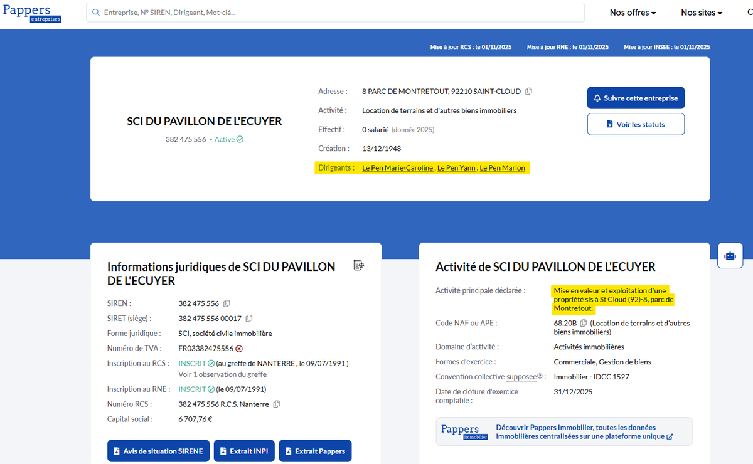Download the Extrait Pappers
This screenshot has width=753, height=464.
[315, 451]
